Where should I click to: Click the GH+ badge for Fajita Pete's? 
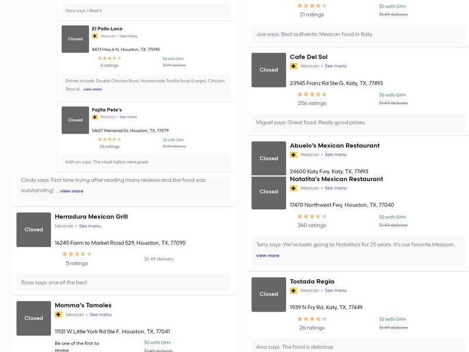[x=95, y=117]
